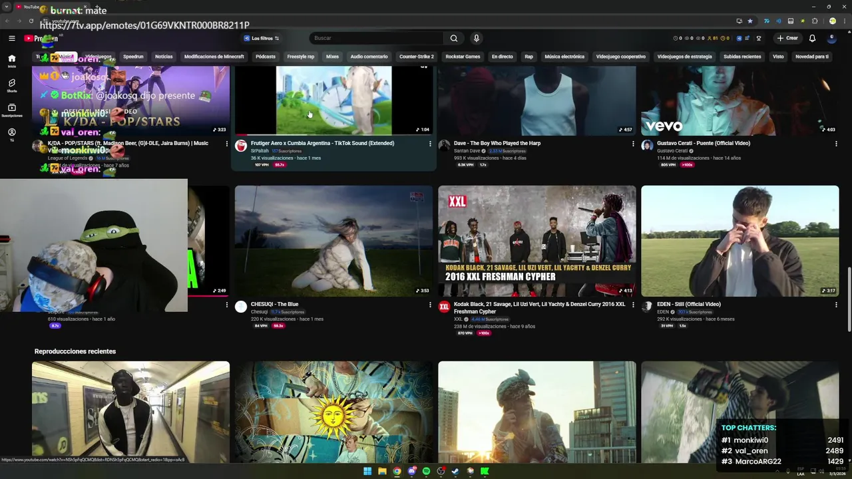Select the Música electrónica chip
852x479 pixels.
564,57
